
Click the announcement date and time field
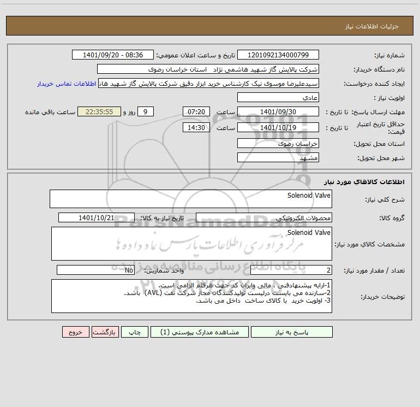click(x=113, y=55)
